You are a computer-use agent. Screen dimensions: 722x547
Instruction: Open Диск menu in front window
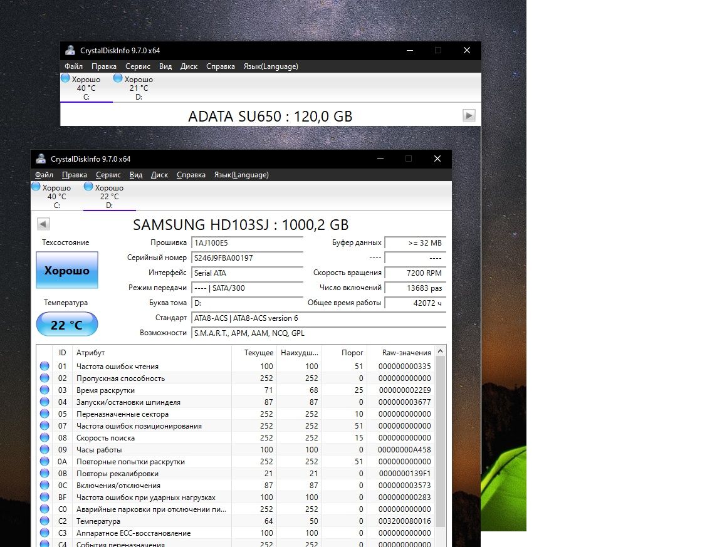pos(159,175)
